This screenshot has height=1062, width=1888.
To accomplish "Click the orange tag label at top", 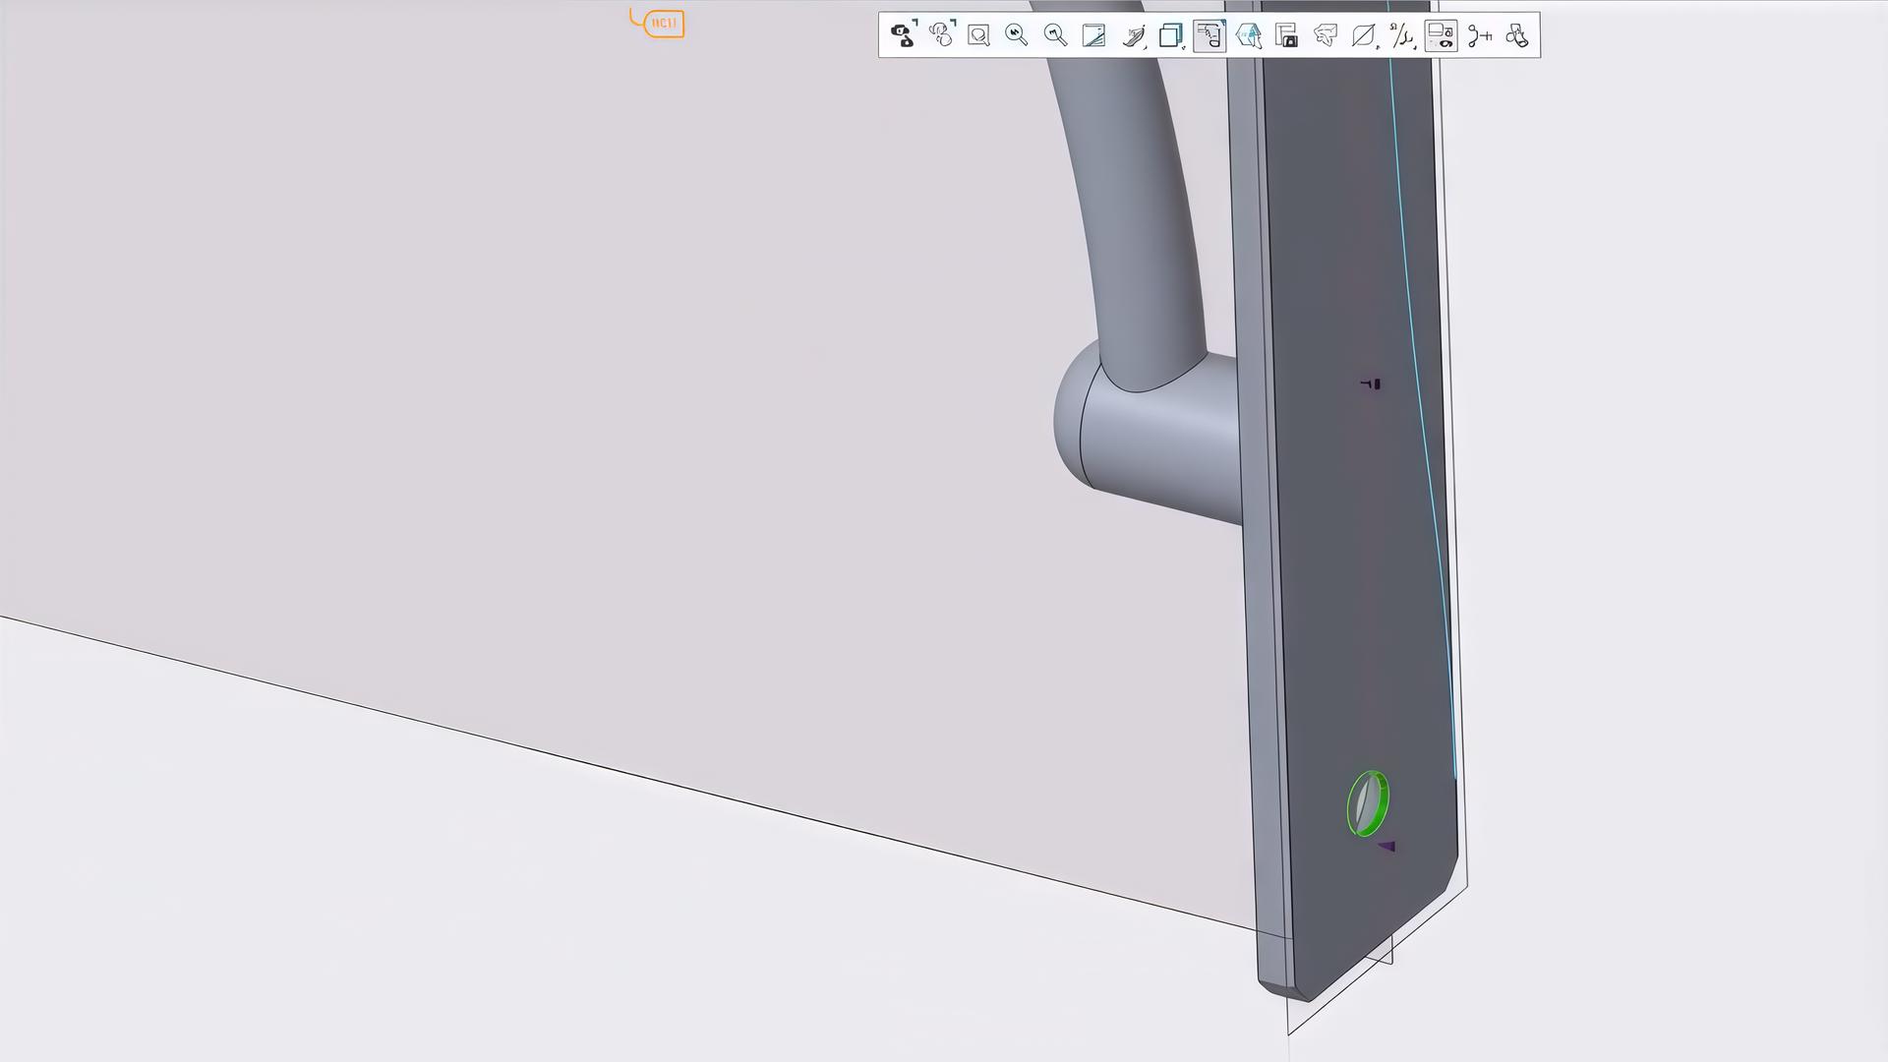I will pos(663,23).
